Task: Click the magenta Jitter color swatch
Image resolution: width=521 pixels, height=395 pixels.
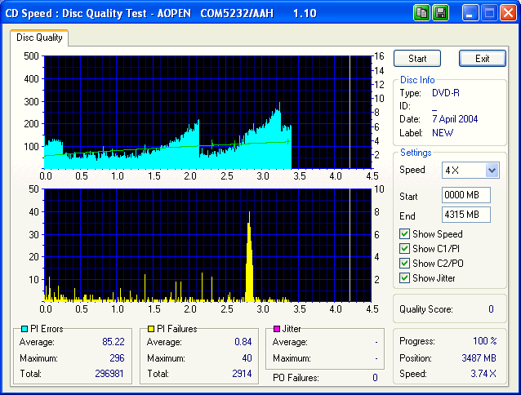Action: pos(277,329)
